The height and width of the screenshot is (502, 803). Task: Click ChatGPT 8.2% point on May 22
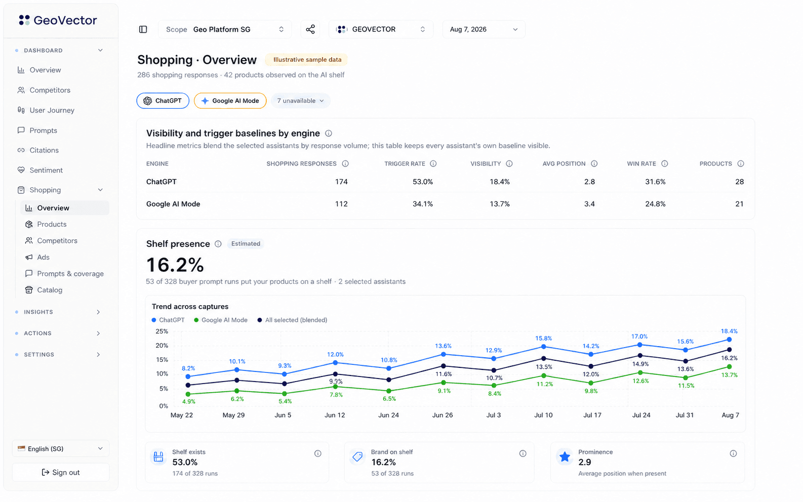188,377
